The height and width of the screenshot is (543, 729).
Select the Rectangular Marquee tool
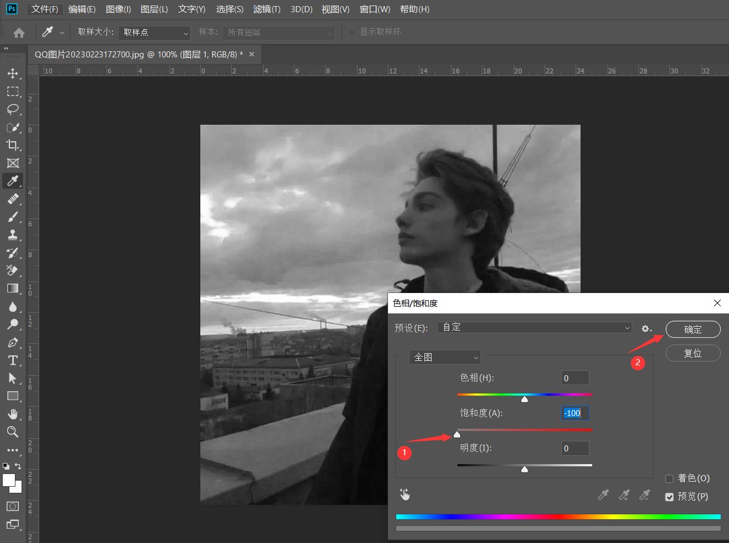pos(13,92)
